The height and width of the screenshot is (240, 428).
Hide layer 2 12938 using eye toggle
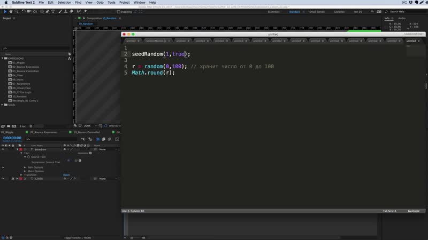[x=3, y=179]
